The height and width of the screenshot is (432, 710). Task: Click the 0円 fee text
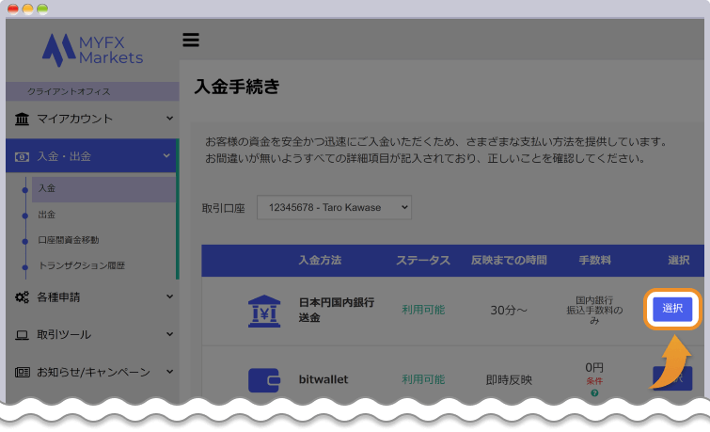coord(594,367)
